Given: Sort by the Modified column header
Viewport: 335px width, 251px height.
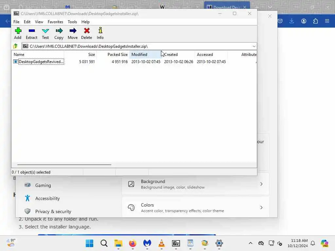Looking at the screenshot, I should 146,55.
